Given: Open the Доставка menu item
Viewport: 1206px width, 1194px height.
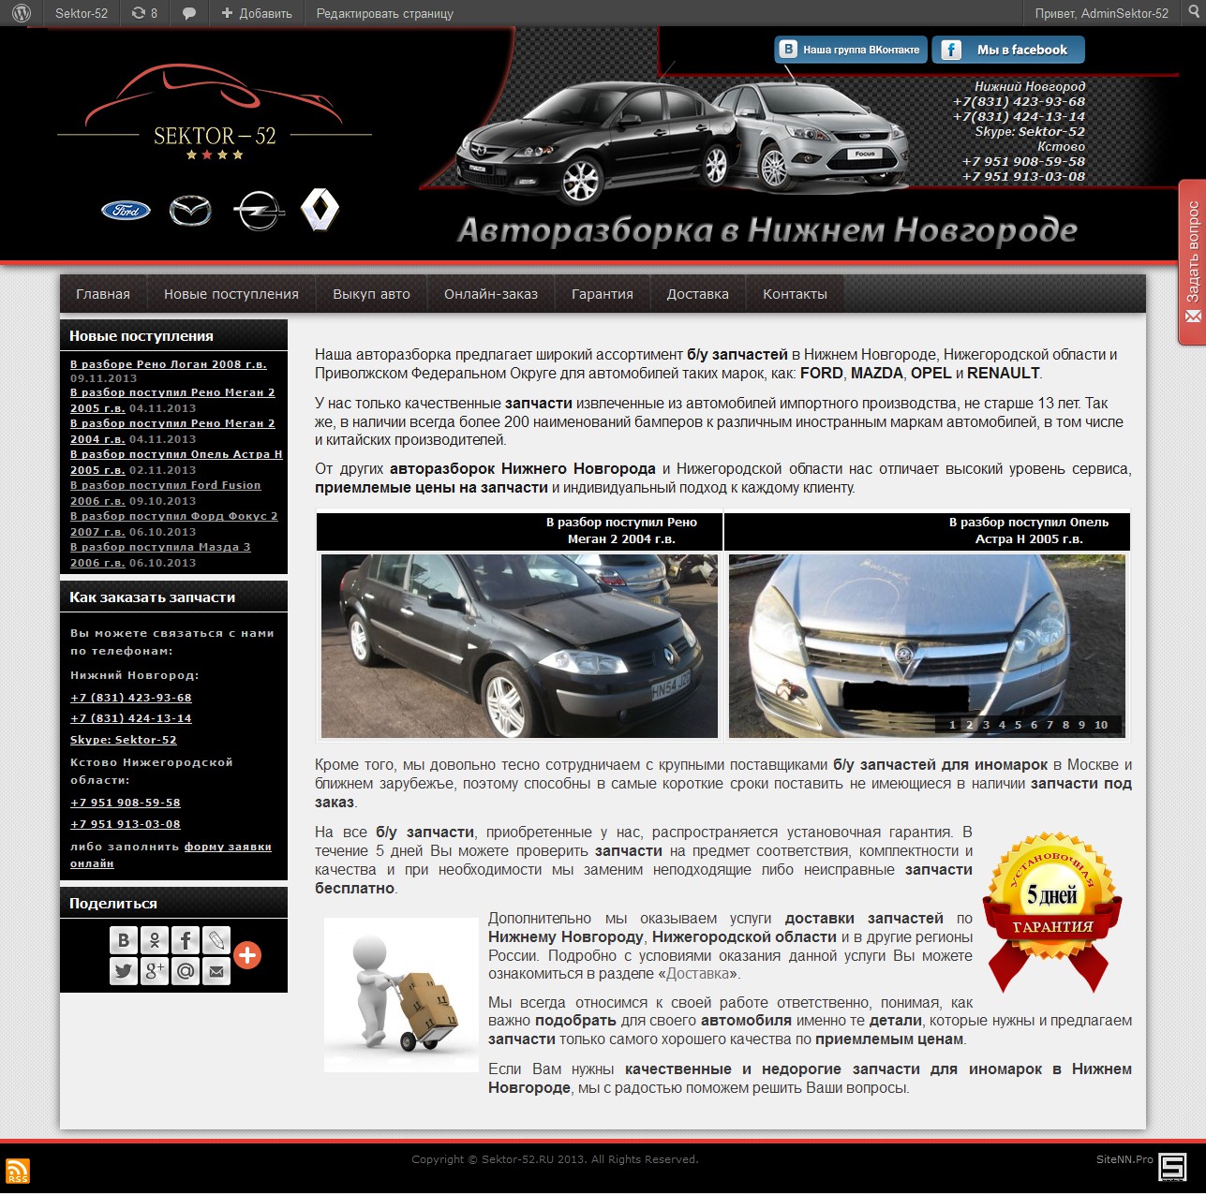Looking at the screenshot, I should (x=698, y=294).
